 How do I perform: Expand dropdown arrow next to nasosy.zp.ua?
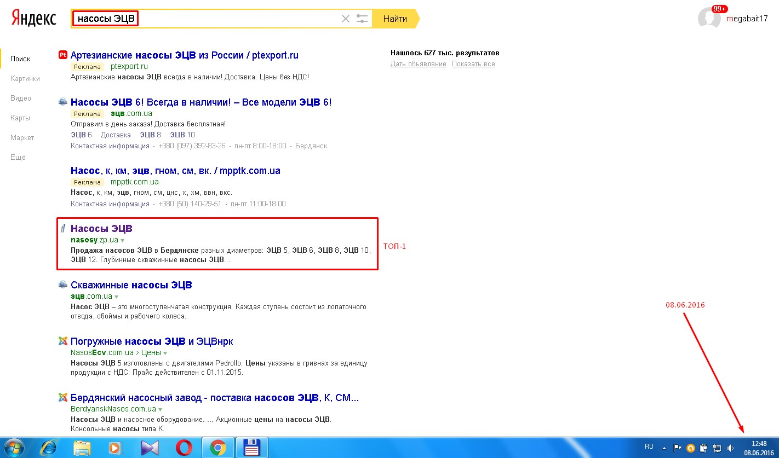click(123, 241)
